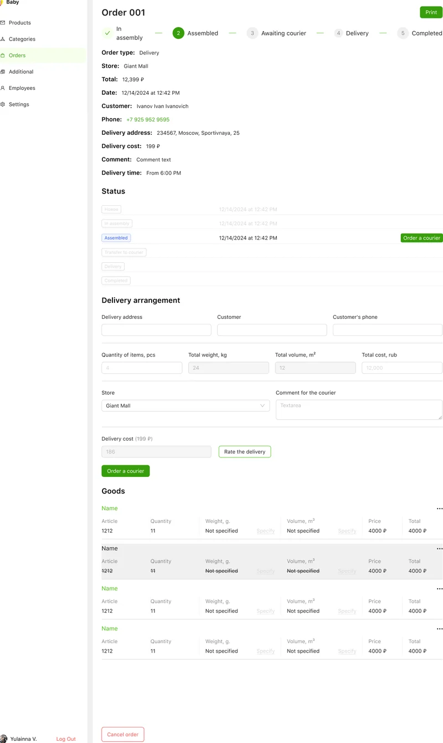The image size is (443, 743).
Task: Click the total value 12,399 ₽
Action: pos(133,80)
